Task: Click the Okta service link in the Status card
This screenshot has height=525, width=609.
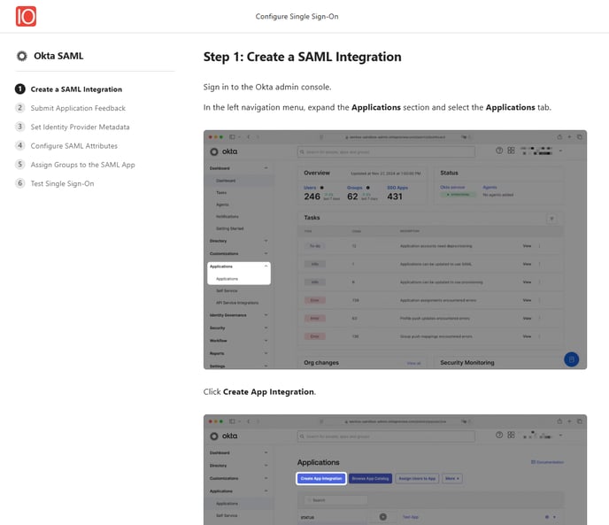Action: pyautogui.click(x=452, y=188)
